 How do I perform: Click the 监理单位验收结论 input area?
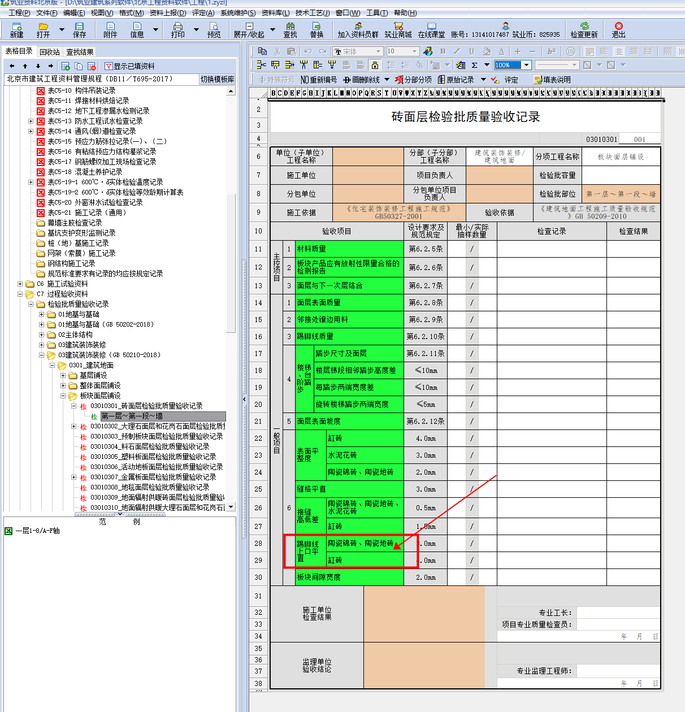(x=424, y=665)
